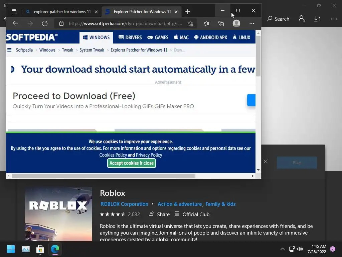Open the Cookies Policy link
Viewport: 342px width, 257px height.
click(113, 155)
